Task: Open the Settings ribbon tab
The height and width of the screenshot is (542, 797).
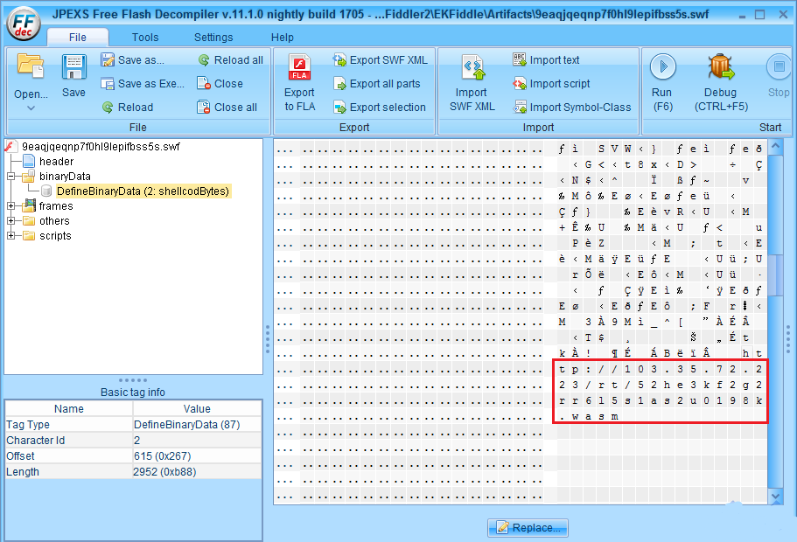Action: click(x=213, y=37)
